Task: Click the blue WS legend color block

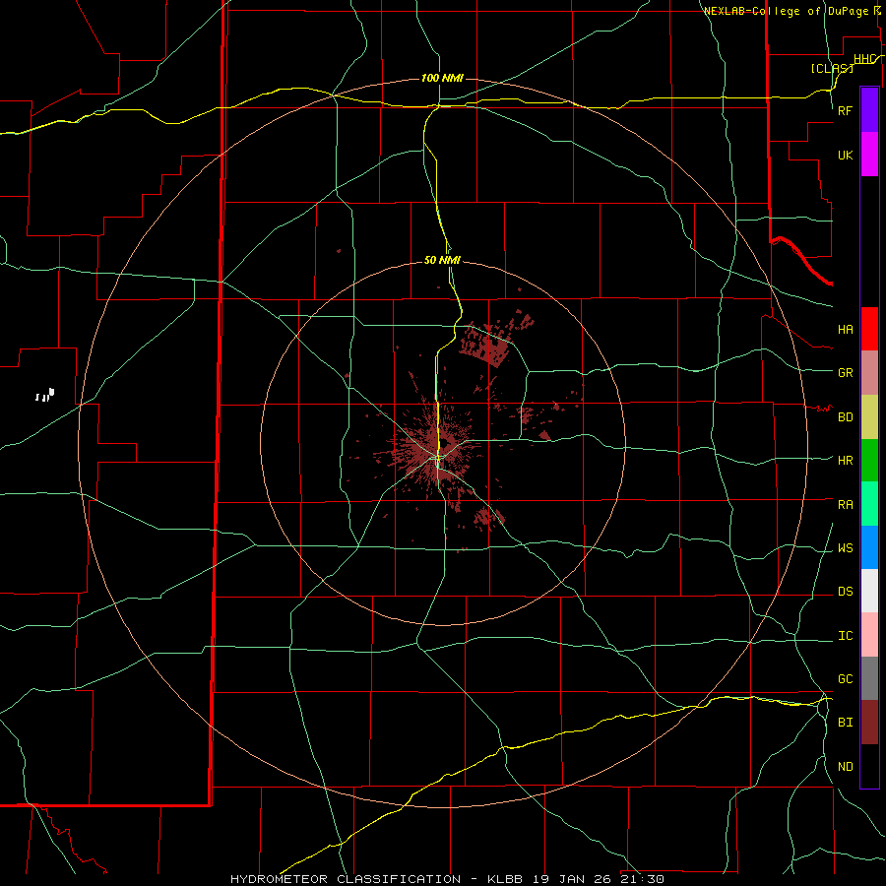Action: tap(869, 547)
